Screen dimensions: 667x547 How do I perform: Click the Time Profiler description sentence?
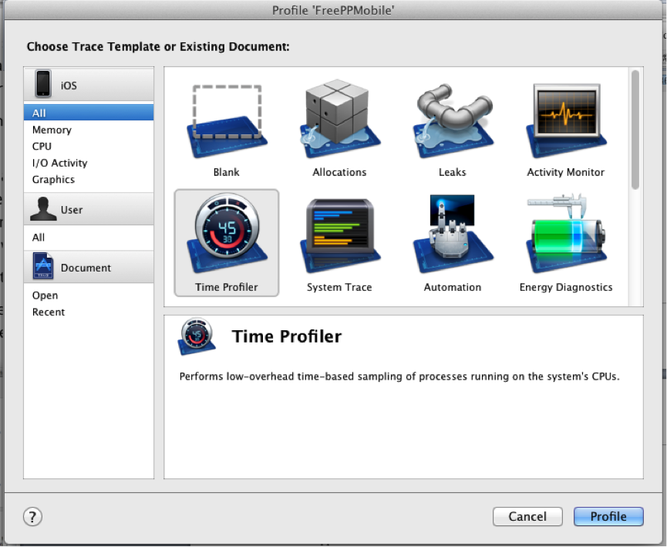399,376
